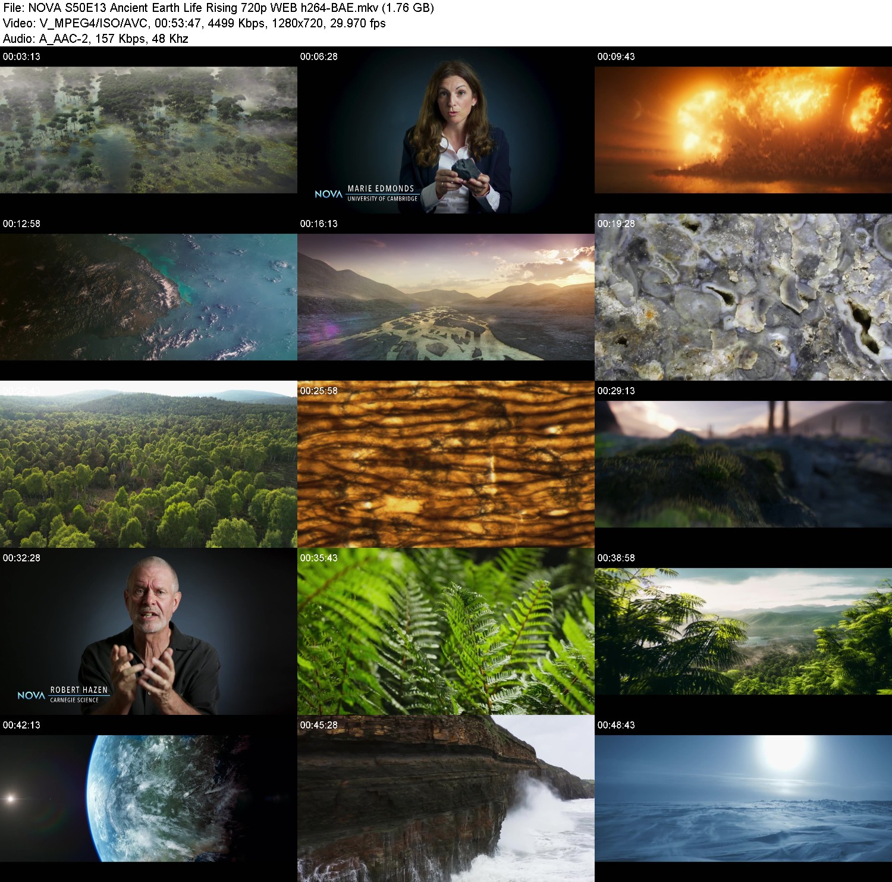The width and height of the screenshot is (892, 882).
Task: Click the 00:42:13 timestamp label
Action: click(21, 725)
